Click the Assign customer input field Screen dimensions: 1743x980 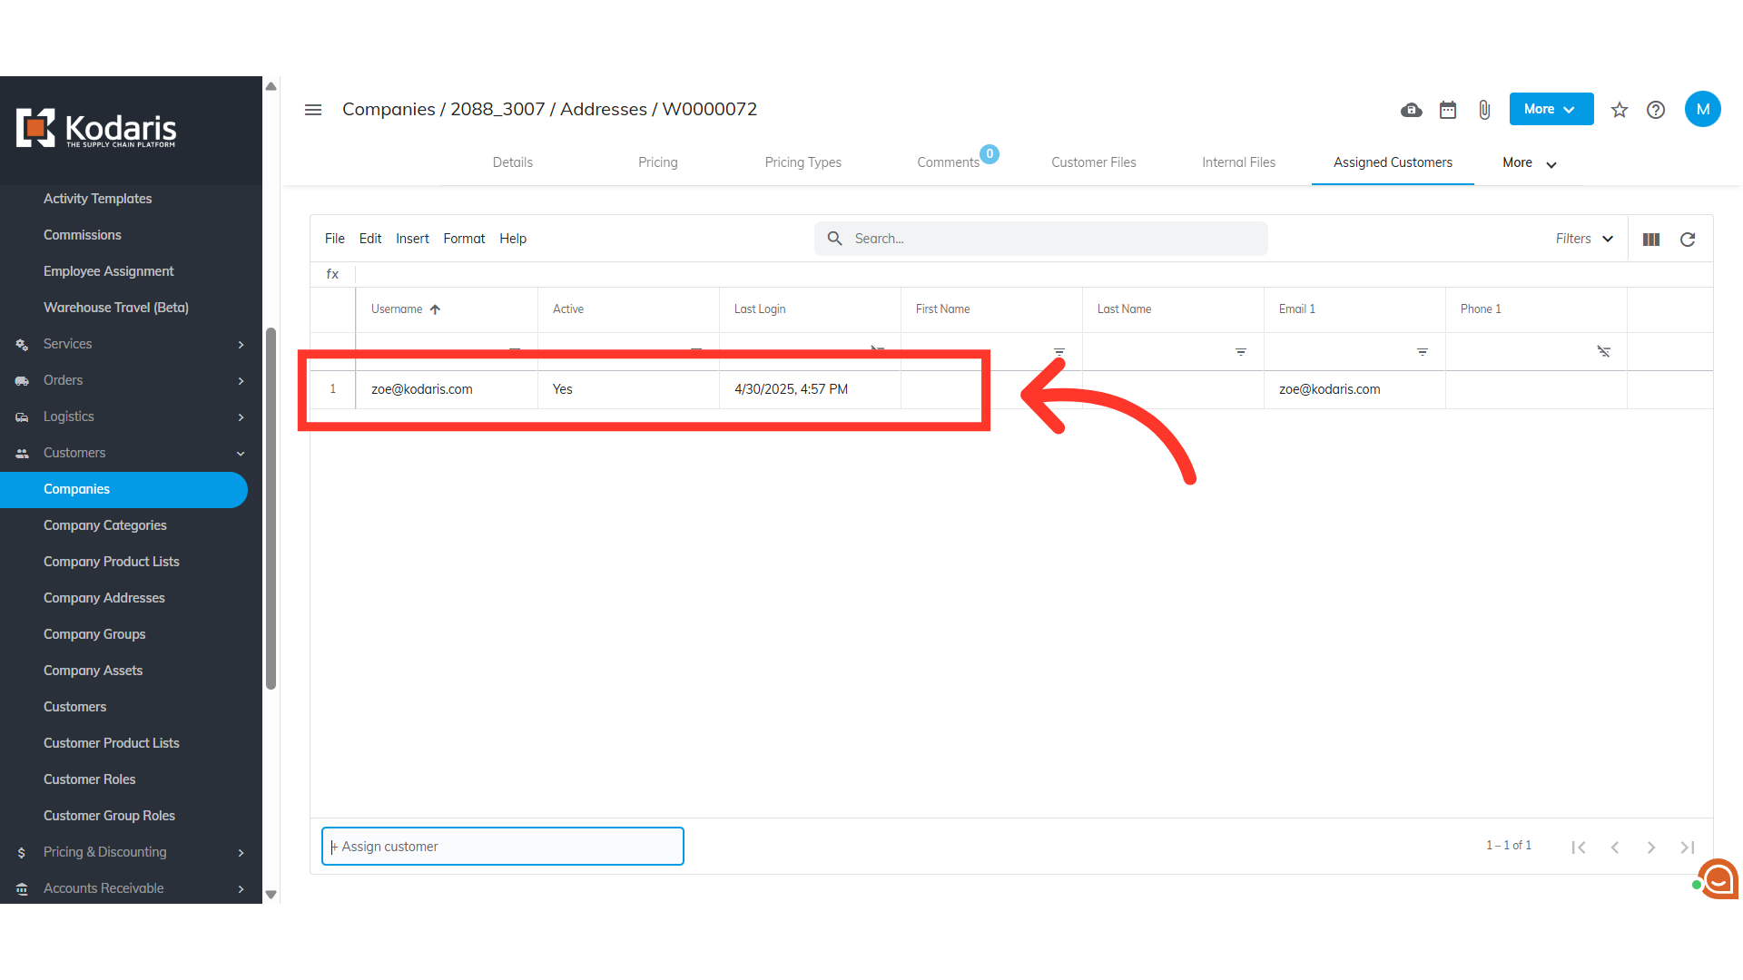502,847
